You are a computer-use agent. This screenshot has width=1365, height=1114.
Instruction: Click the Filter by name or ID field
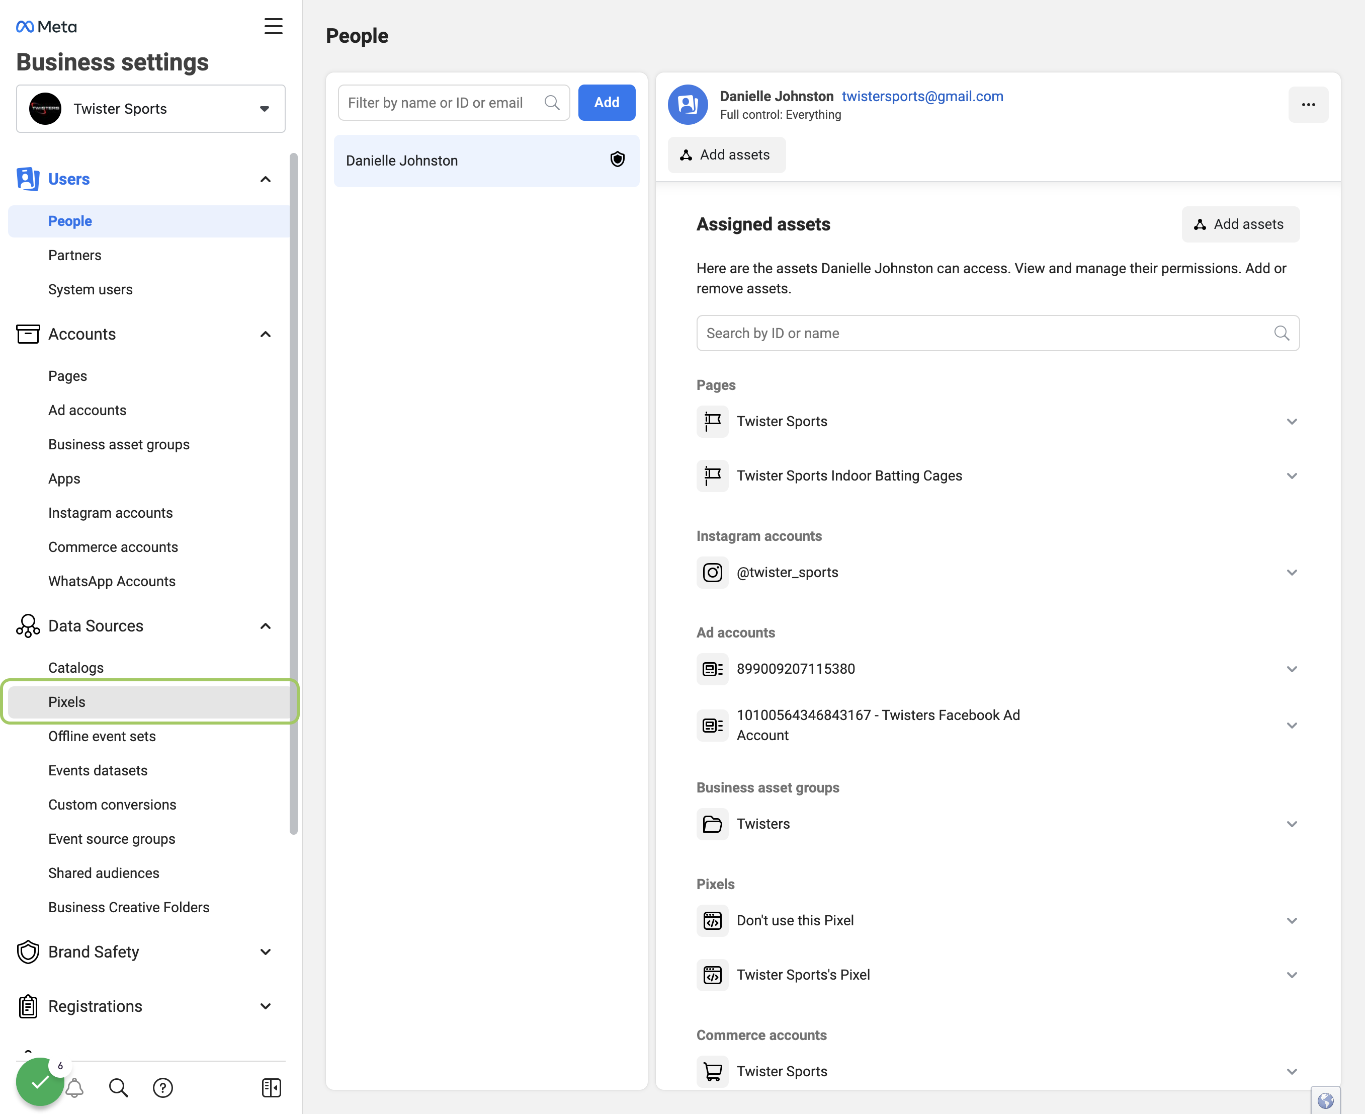[454, 103]
